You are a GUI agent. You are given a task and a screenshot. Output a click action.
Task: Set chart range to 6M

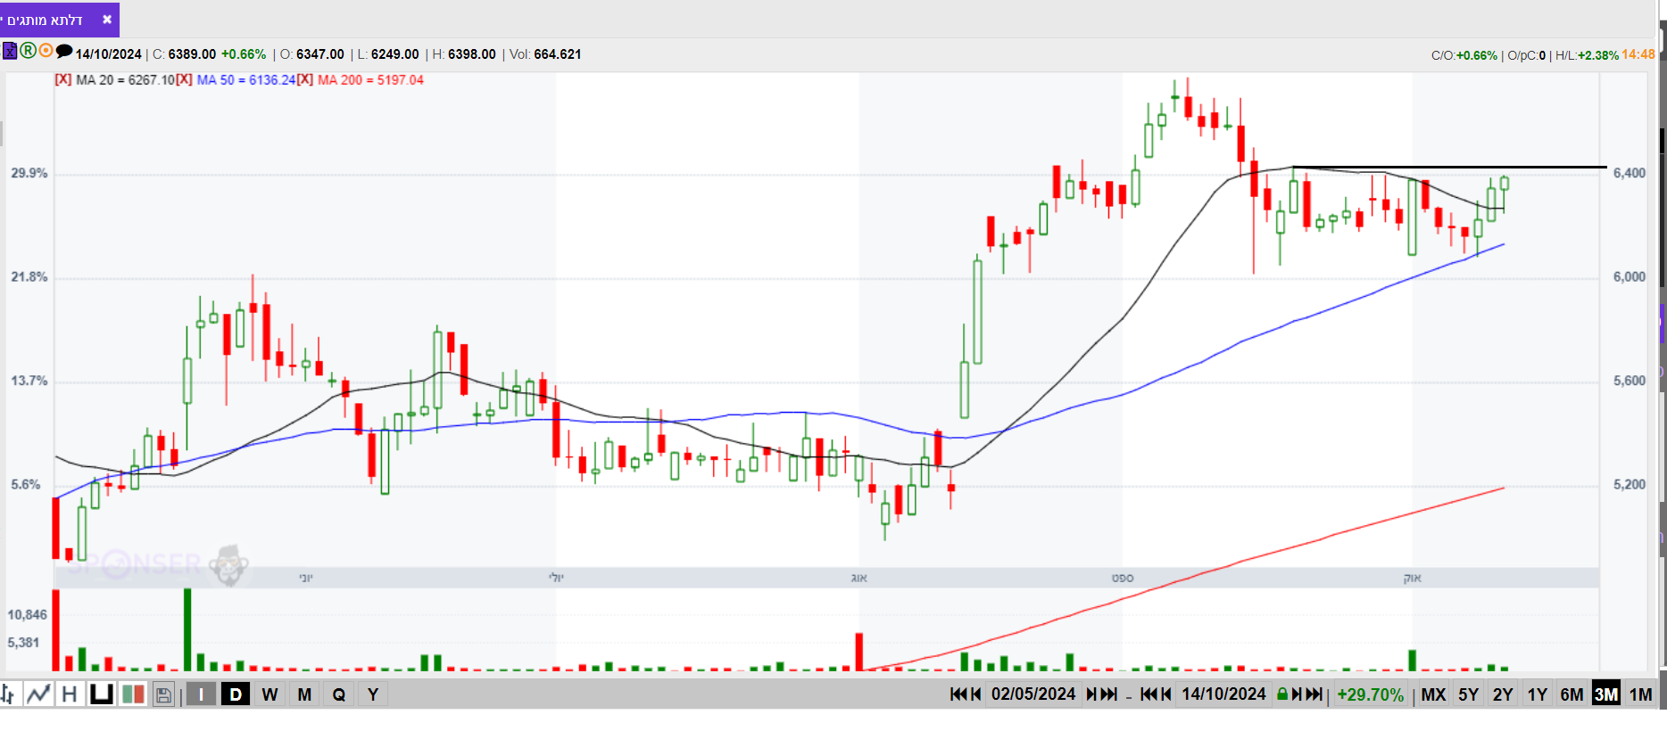pyautogui.click(x=1572, y=694)
